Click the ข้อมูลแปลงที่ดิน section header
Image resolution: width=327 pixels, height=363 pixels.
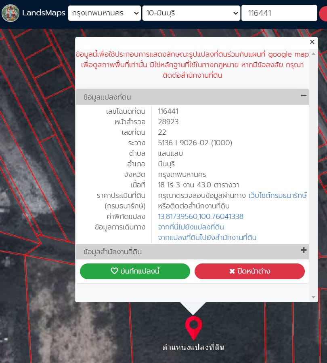[x=192, y=97]
